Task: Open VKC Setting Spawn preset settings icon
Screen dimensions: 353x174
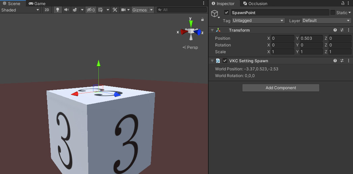Action: (x=342, y=61)
